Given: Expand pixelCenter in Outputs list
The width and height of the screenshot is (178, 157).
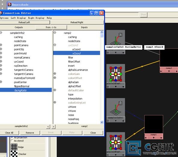Looking at the screenshot, I should pos(1,82).
